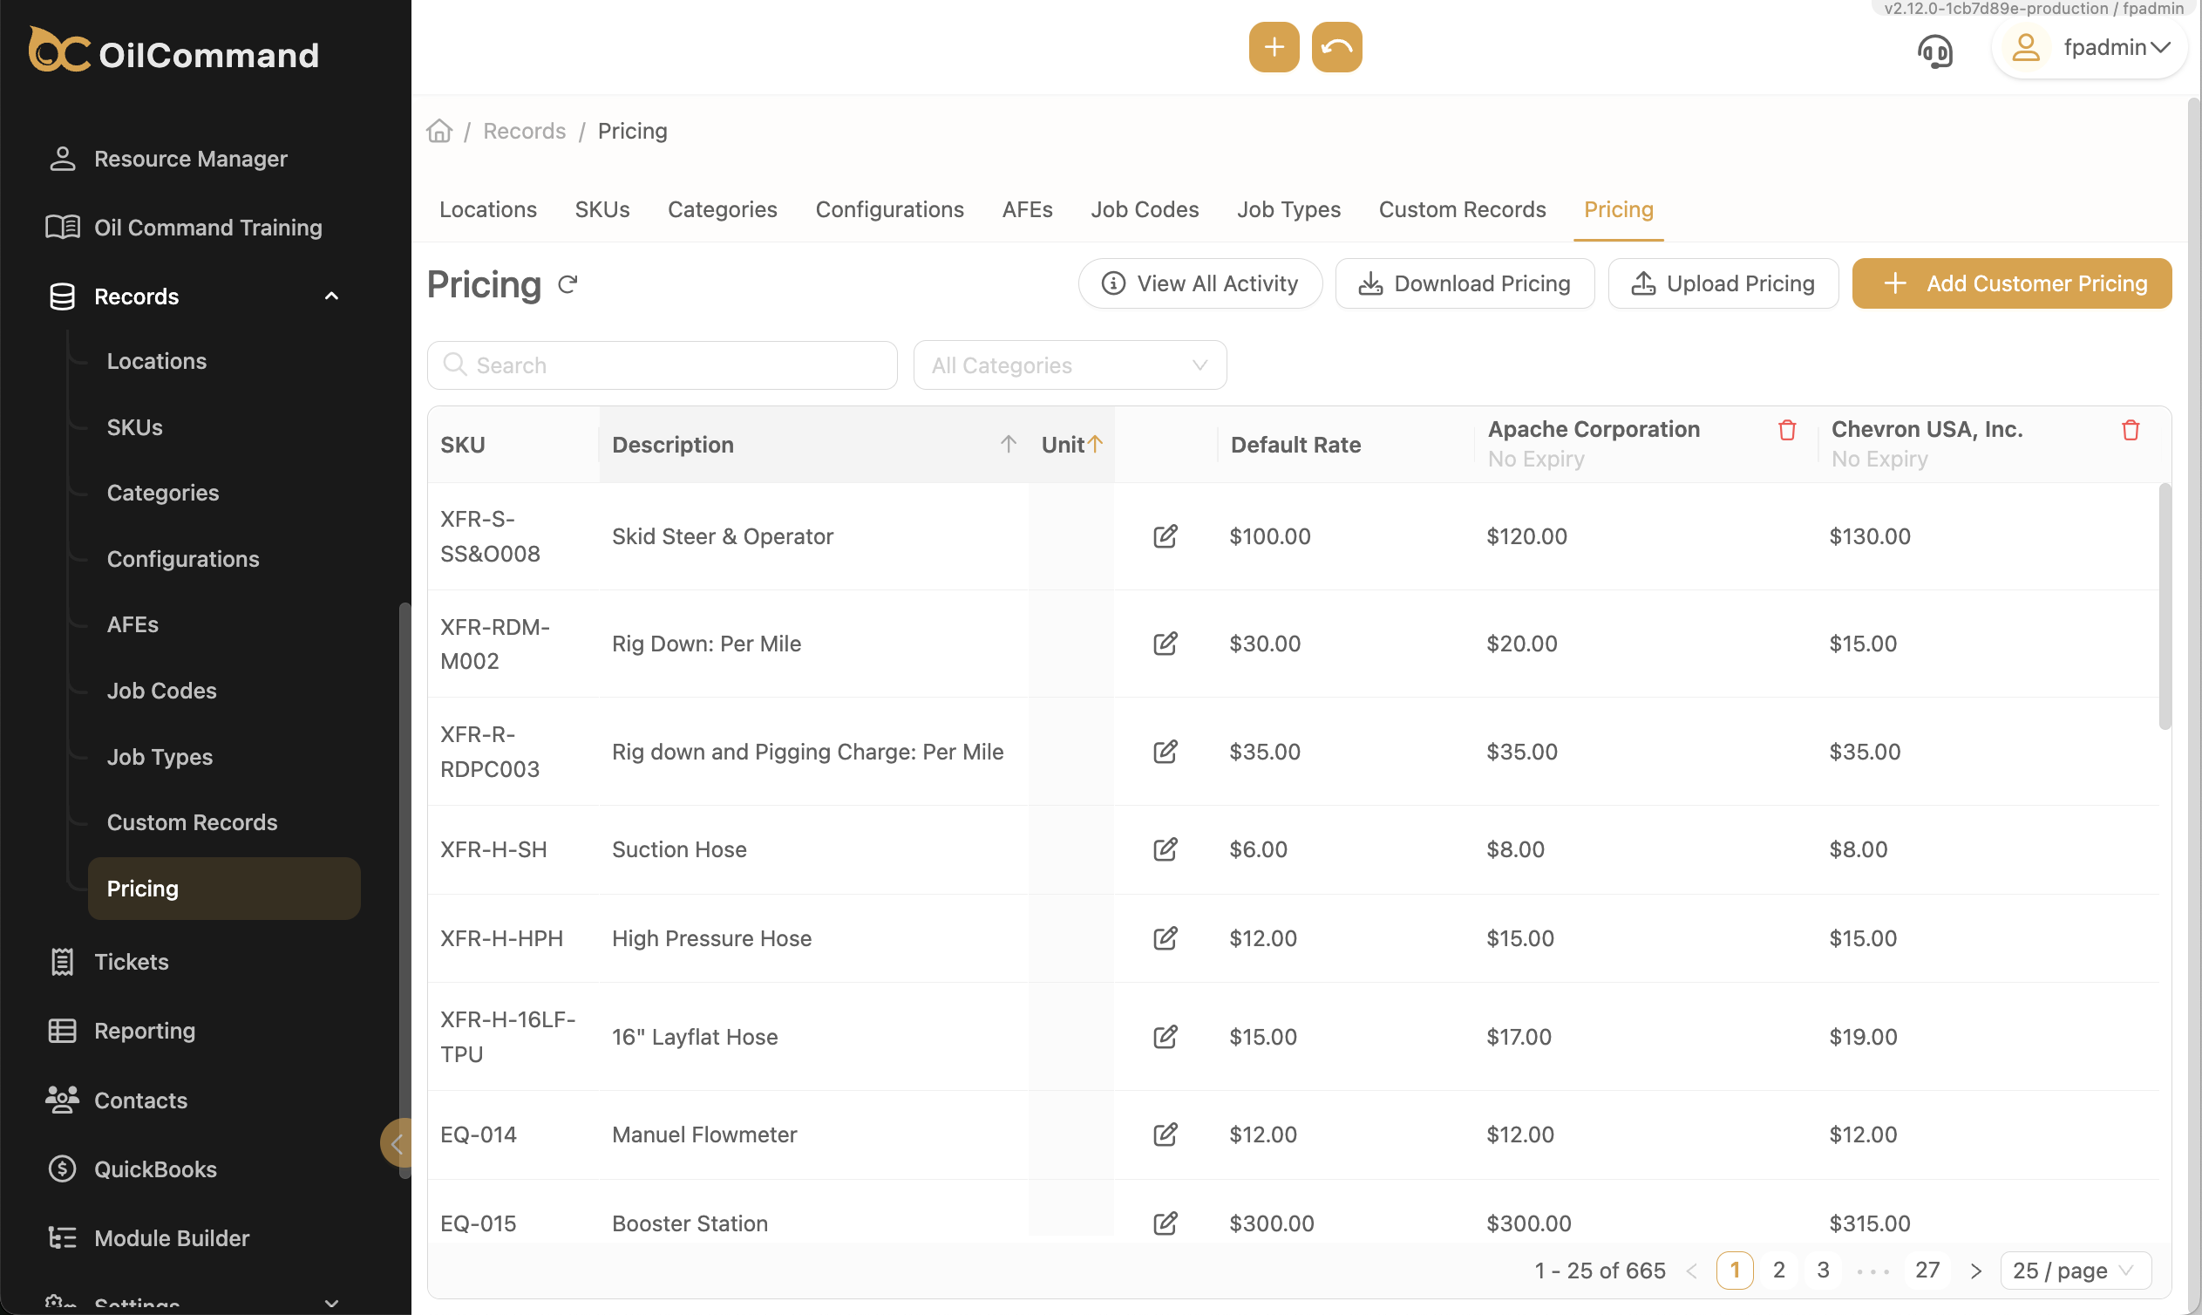Screen dimensions: 2202x1315
Task: Open the support headset icon
Action: tap(1934, 51)
